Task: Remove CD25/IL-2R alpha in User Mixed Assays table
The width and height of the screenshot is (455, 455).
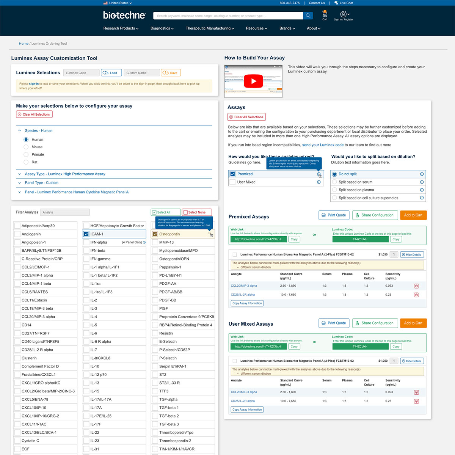Action: click(416, 401)
